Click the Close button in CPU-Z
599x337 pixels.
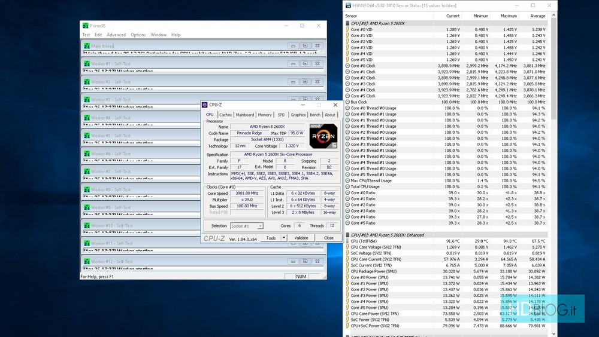[328, 238]
